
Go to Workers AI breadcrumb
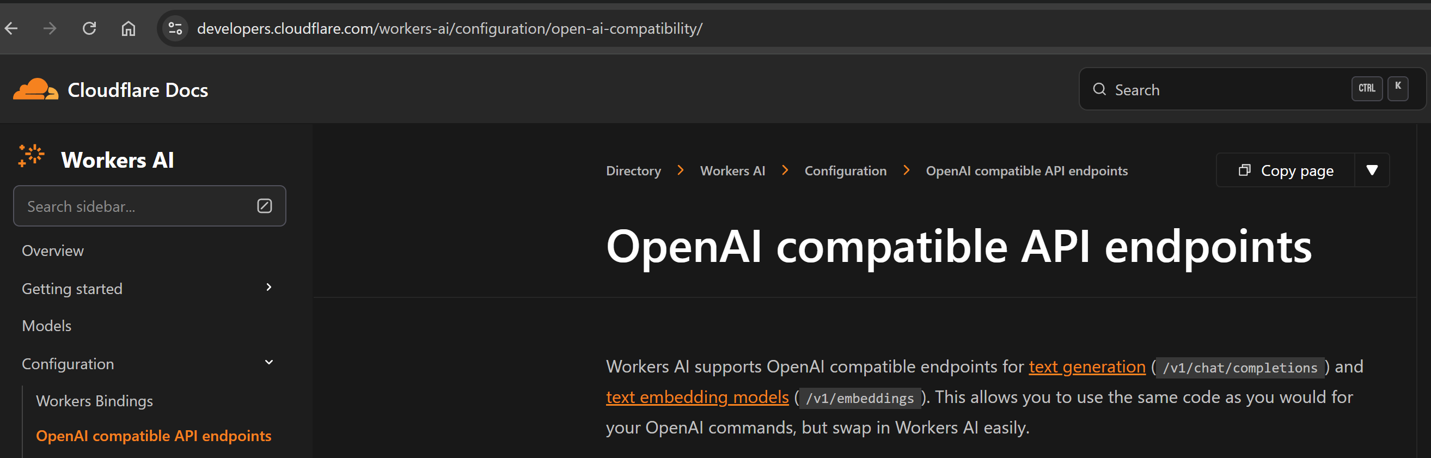coord(733,171)
